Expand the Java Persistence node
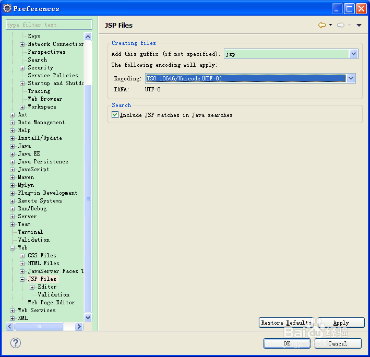Image resolution: width=370 pixels, height=357 pixels. pyautogui.click(x=13, y=162)
